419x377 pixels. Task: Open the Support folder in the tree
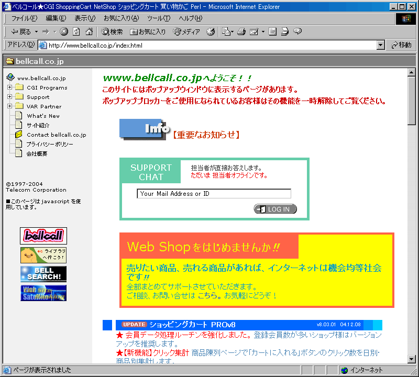[38, 97]
